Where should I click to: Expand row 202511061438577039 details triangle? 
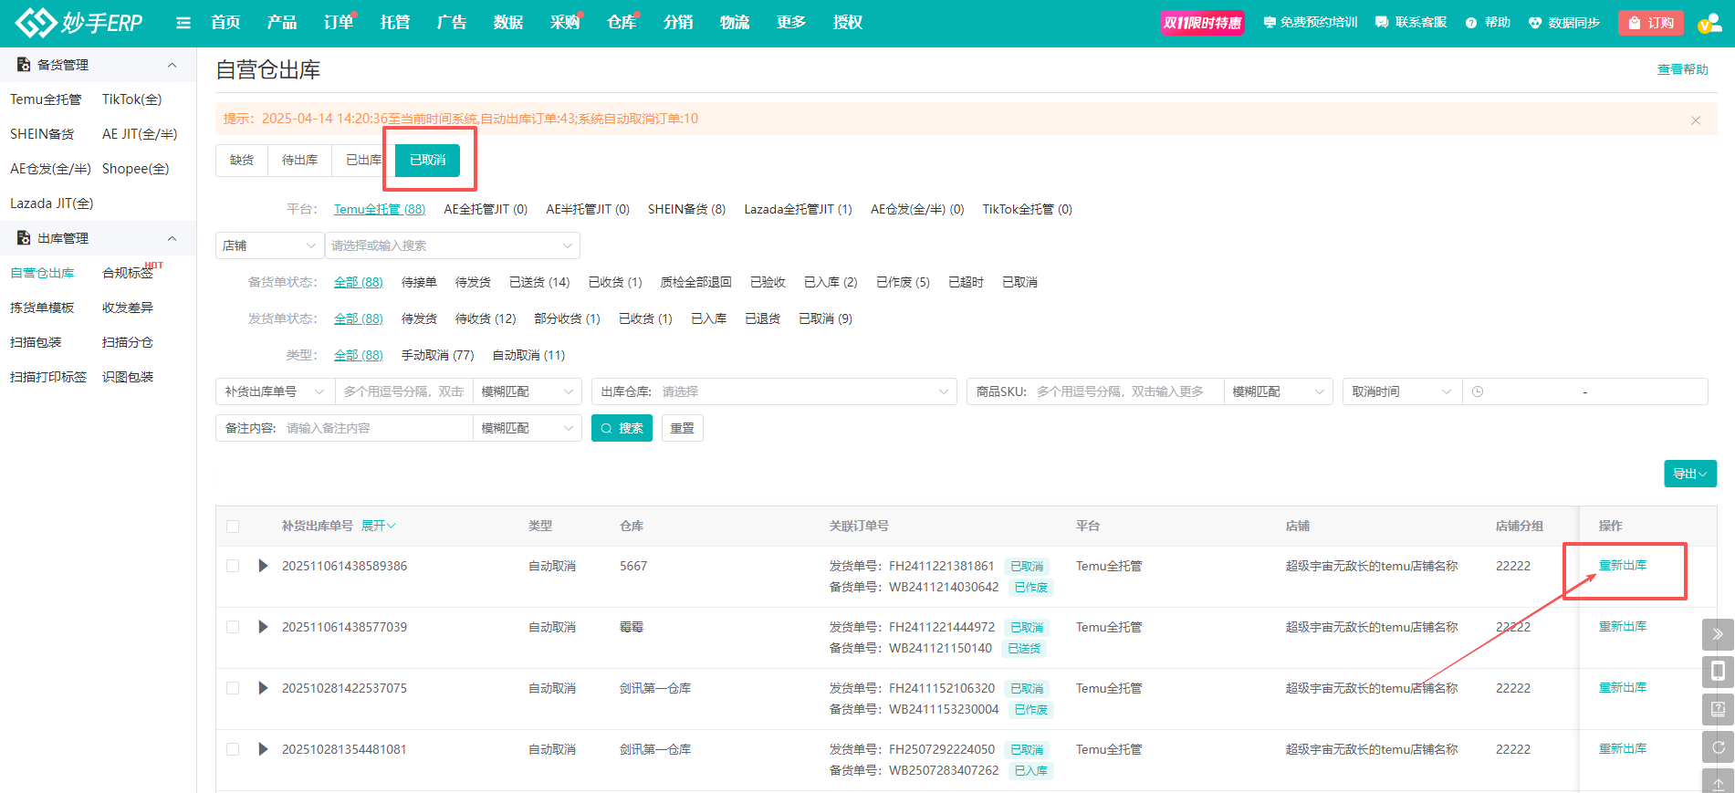click(x=263, y=627)
